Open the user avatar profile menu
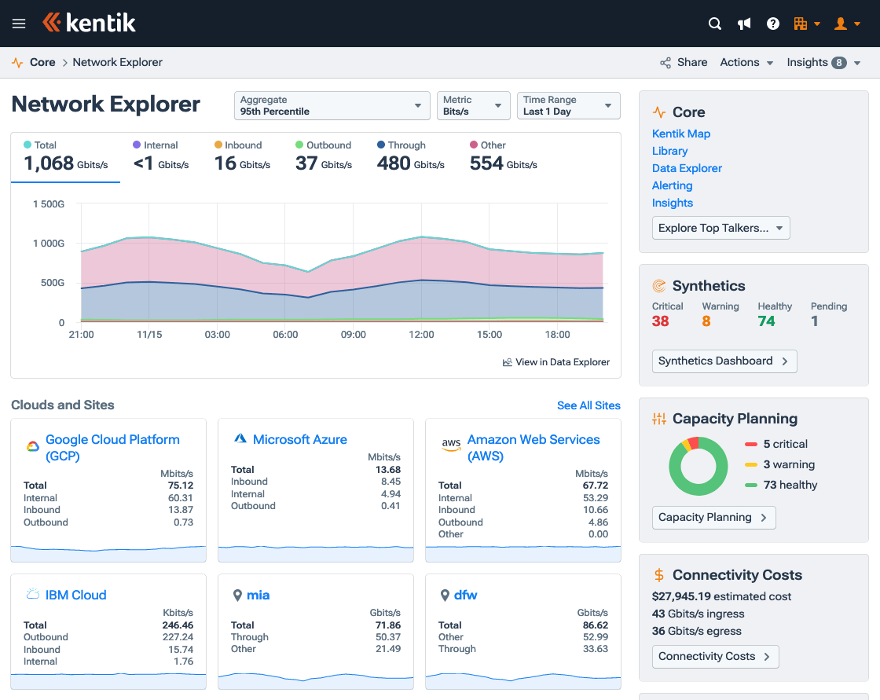The height and width of the screenshot is (700, 880). click(x=841, y=24)
